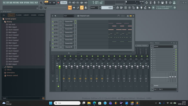Click the undo history circular arrow icon

click(x=147, y=3)
